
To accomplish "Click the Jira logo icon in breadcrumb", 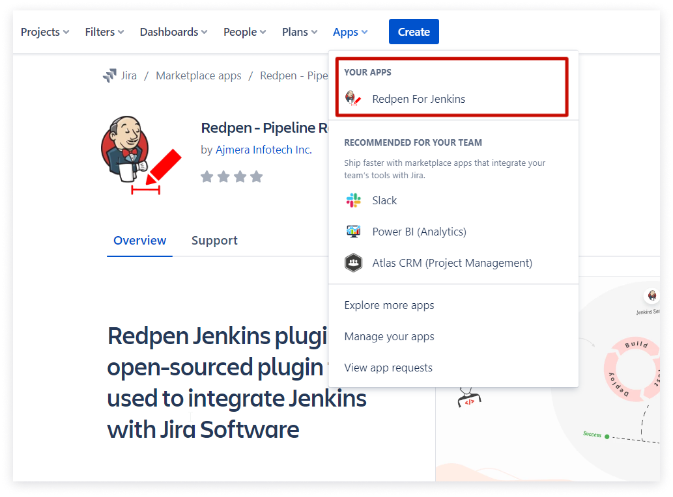I will click(109, 75).
